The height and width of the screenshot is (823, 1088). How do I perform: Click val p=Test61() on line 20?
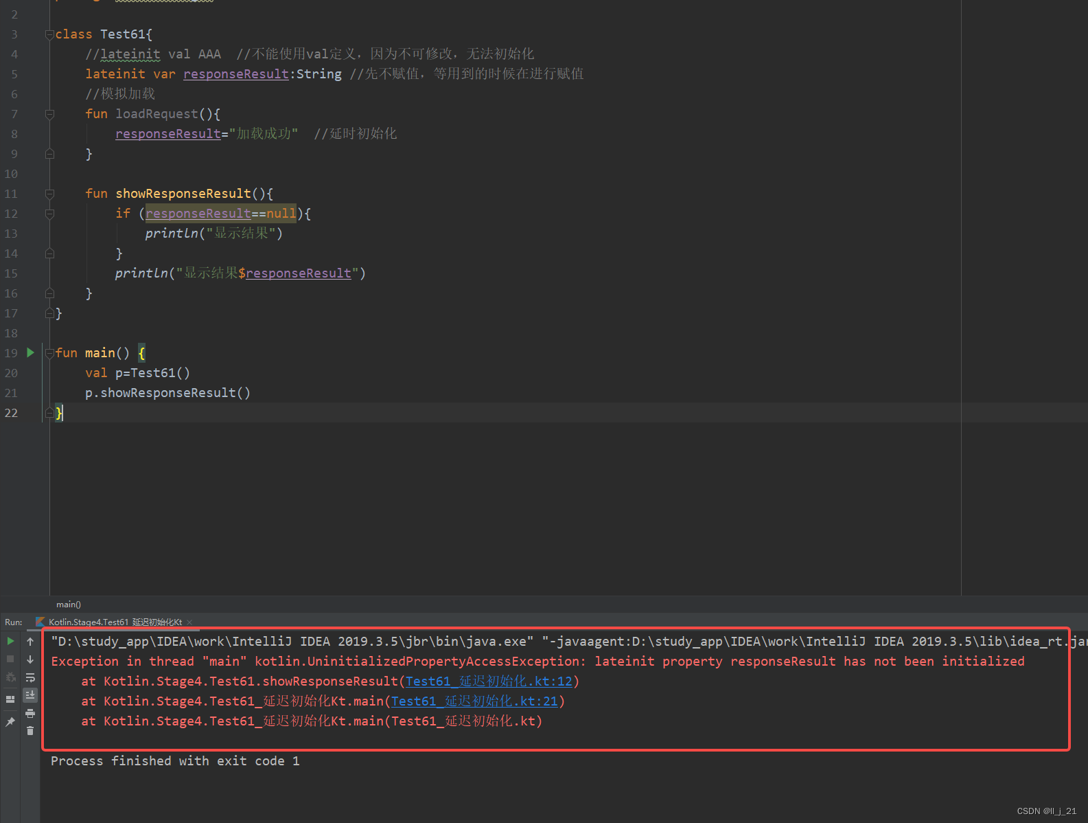137,373
